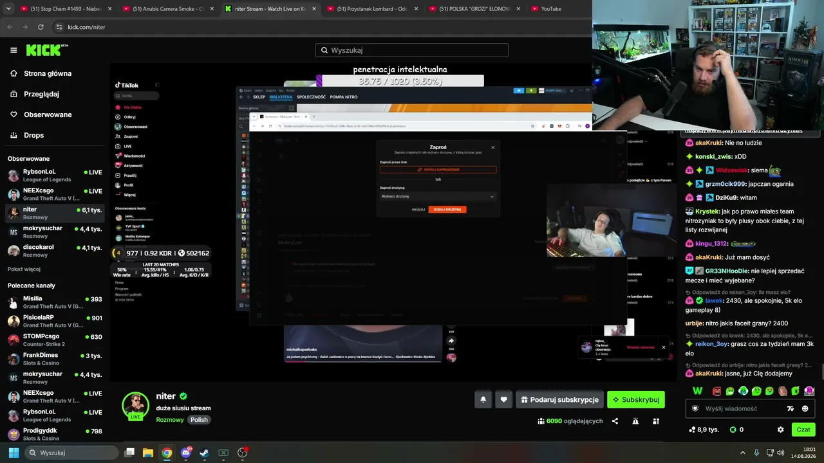Image resolution: width=824 pixels, height=463 pixels.
Task: Click the username GR33NHooDie in chat
Action: tap(727, 271)
